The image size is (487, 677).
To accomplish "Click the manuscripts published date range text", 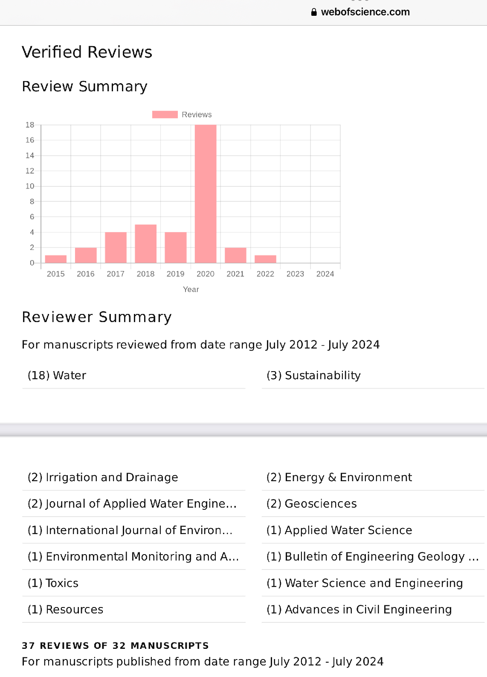I will pos(203,662).
